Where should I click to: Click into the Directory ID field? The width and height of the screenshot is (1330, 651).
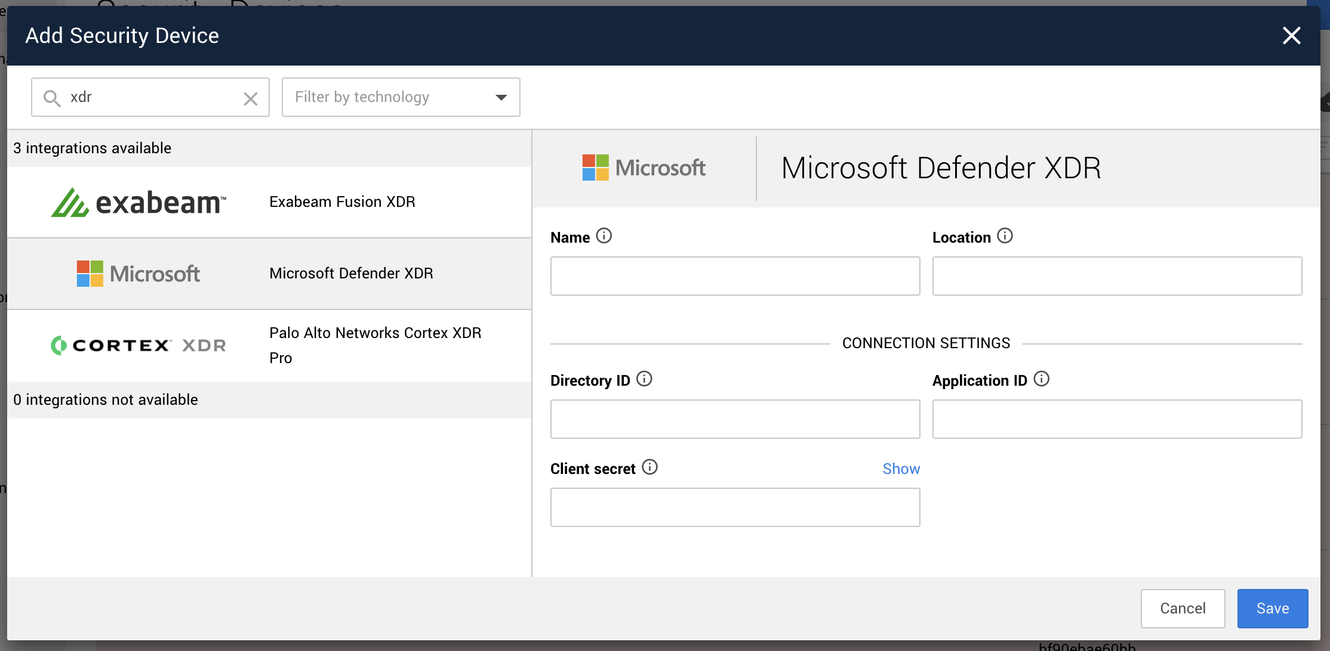click(x=735, y=419)
